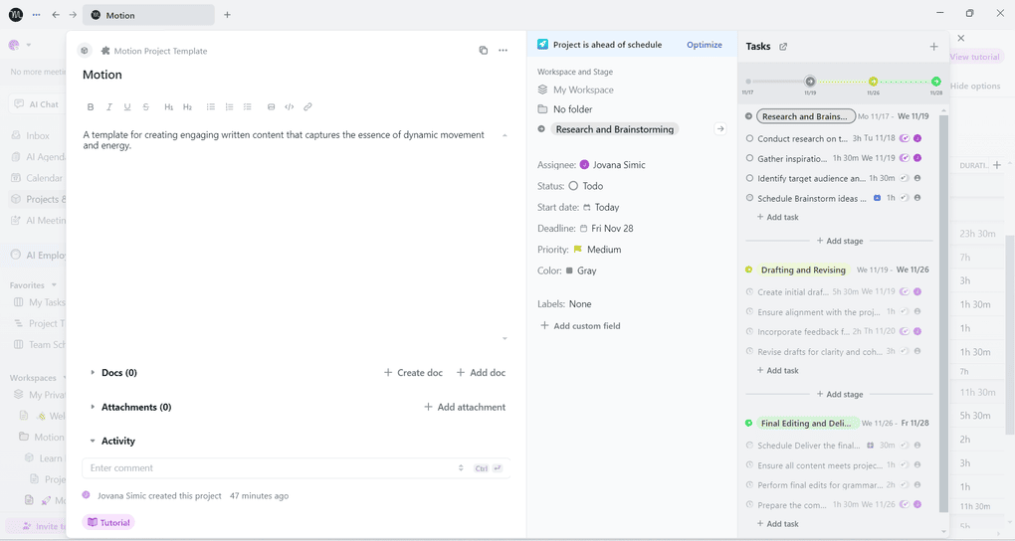Viewport: 1015px width, 541px height.
Task: Switch to the Motion tab at top
Action: click(148, 15)
